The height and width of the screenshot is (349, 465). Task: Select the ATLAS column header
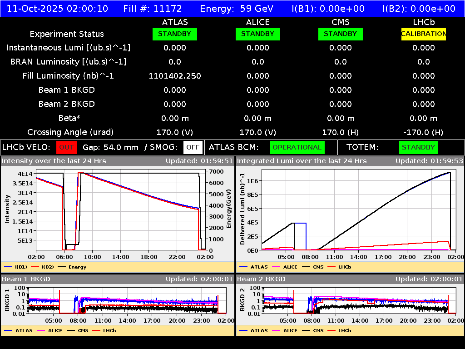[x=174, y=22]
